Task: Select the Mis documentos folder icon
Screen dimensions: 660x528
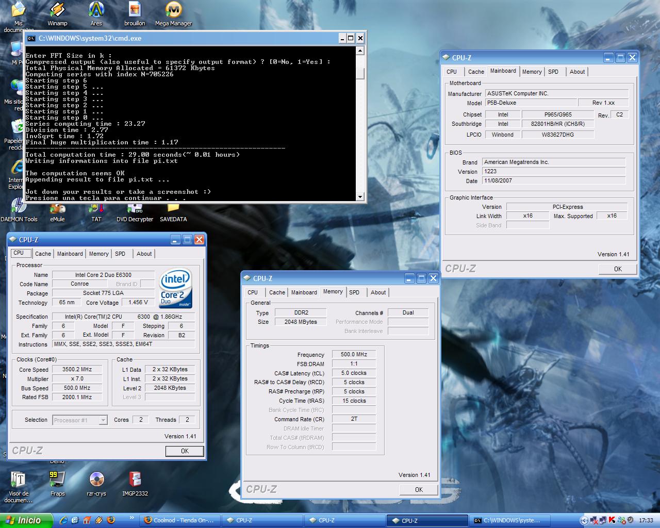Action: (x=19, y=15)
